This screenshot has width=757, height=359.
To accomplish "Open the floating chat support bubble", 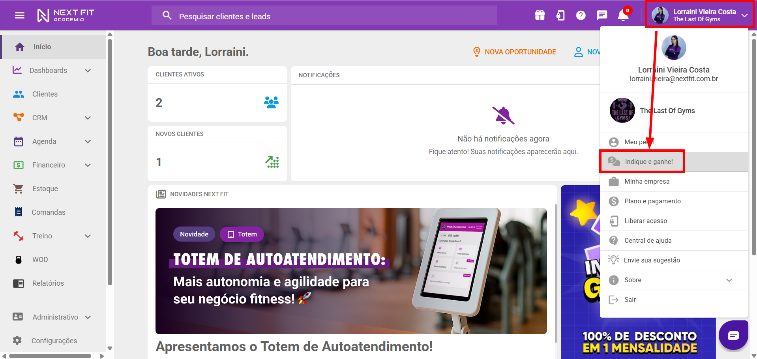I will pyautogui.click(x=733, y=335).
